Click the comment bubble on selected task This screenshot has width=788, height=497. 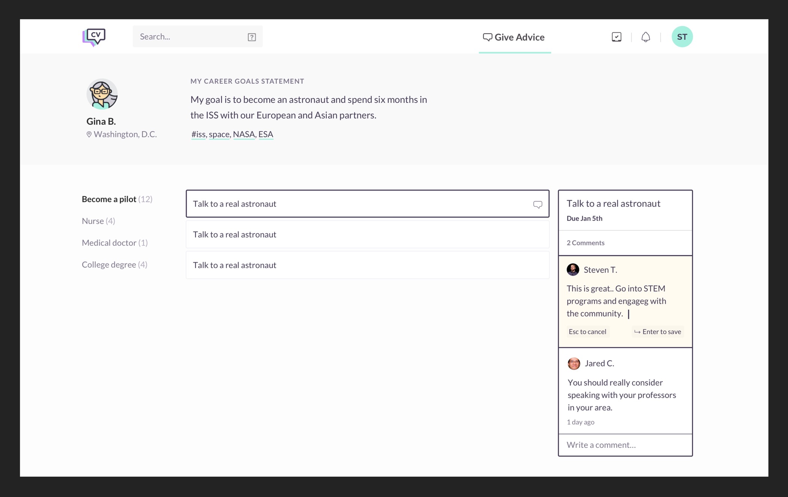(537, 204)
